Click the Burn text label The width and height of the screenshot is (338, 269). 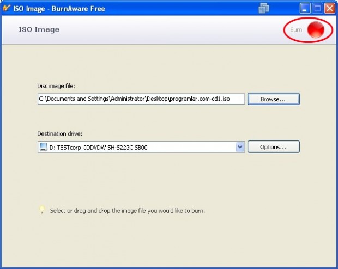(x=296, y=30)
